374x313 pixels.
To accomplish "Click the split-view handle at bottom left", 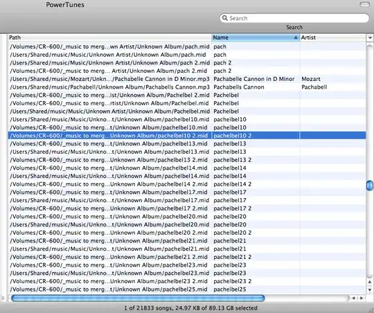I will [x=3, y=298].
